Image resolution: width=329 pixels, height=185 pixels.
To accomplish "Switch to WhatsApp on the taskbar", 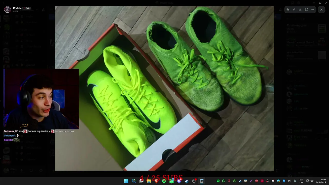I will click(x=171, y=181).
